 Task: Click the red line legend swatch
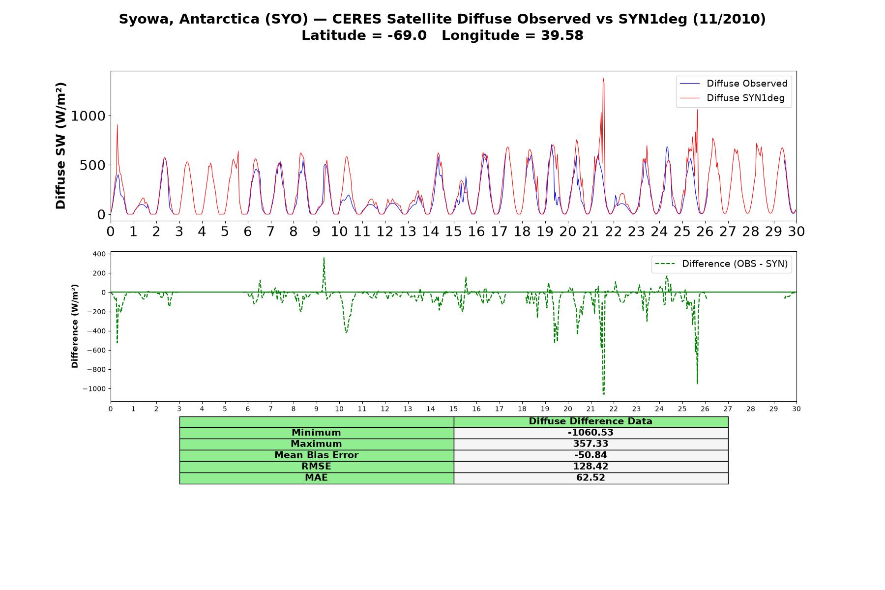[689, 98]
